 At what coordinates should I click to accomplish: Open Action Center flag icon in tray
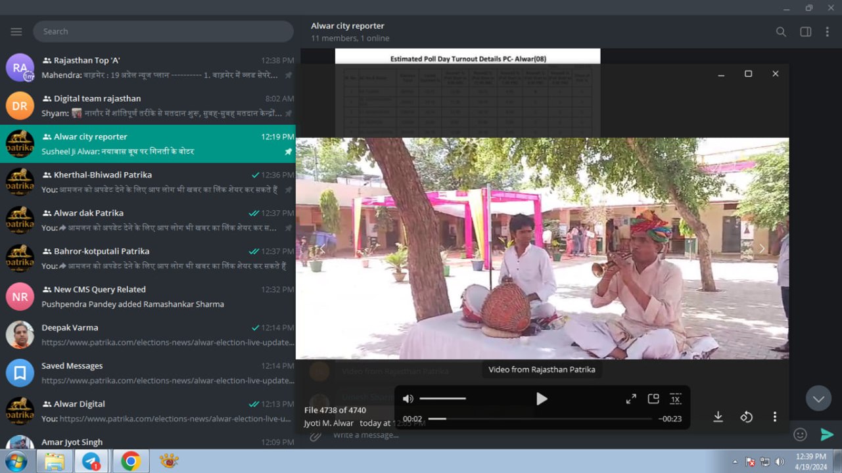(750, 462)
